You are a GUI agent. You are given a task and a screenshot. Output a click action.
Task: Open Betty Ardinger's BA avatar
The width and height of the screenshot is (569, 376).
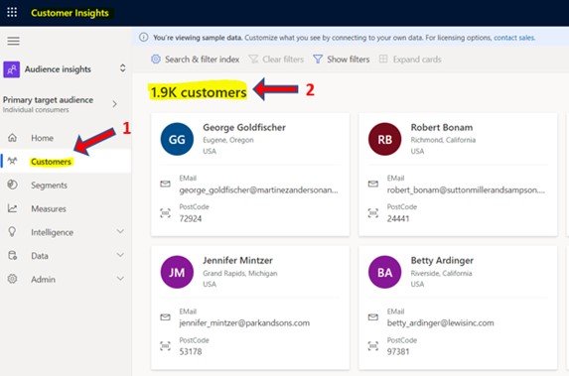[x=384, y=272]
